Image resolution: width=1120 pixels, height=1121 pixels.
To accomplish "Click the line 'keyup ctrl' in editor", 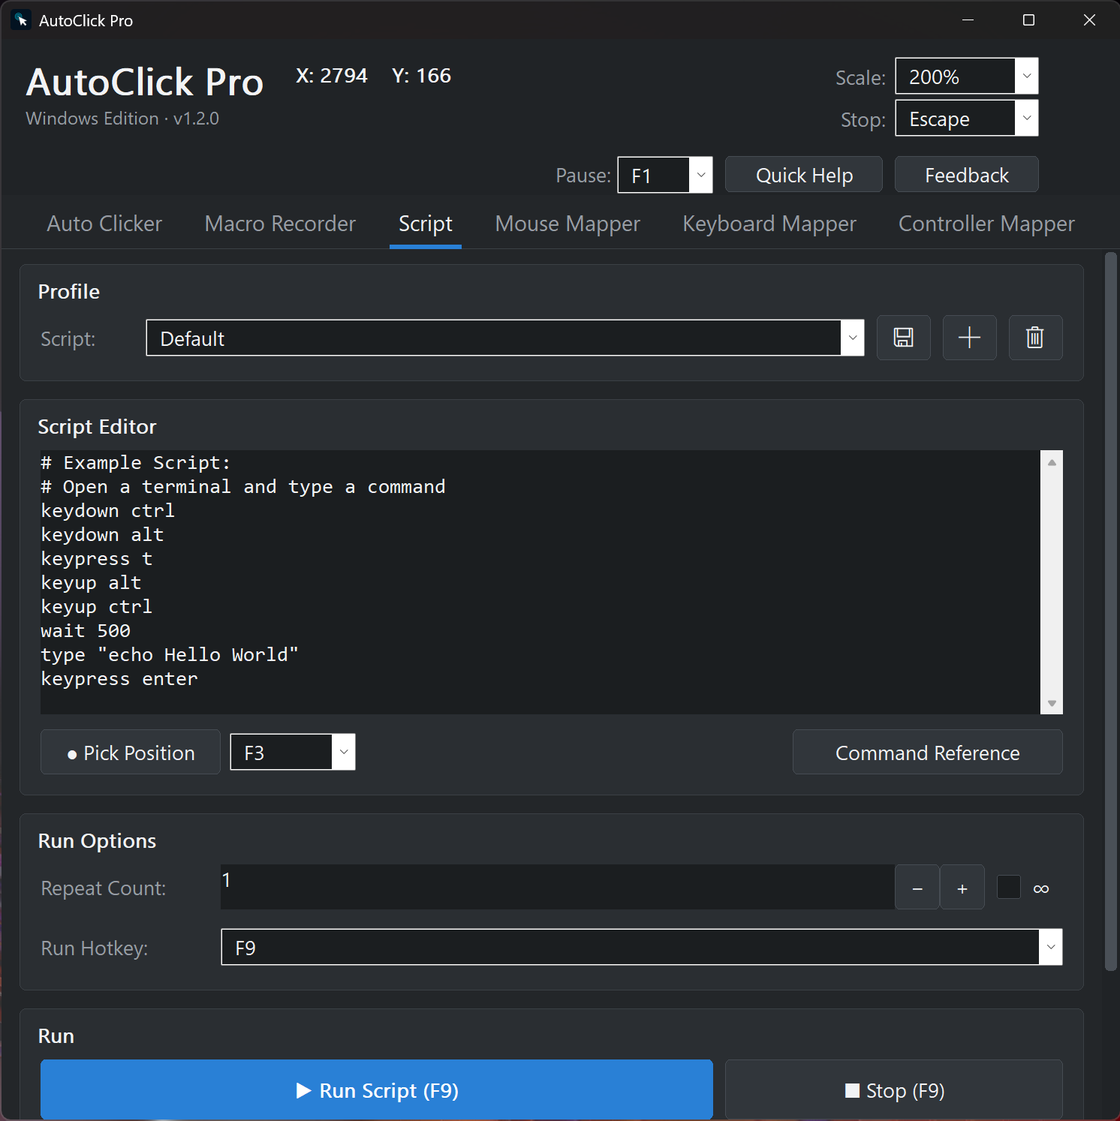I will pyautogui.click(x=97, y=607).
